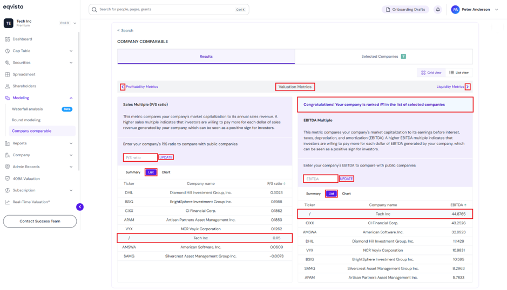Switch to Grid view
Screen dimensions: 507x290
(x=431, y=73)
